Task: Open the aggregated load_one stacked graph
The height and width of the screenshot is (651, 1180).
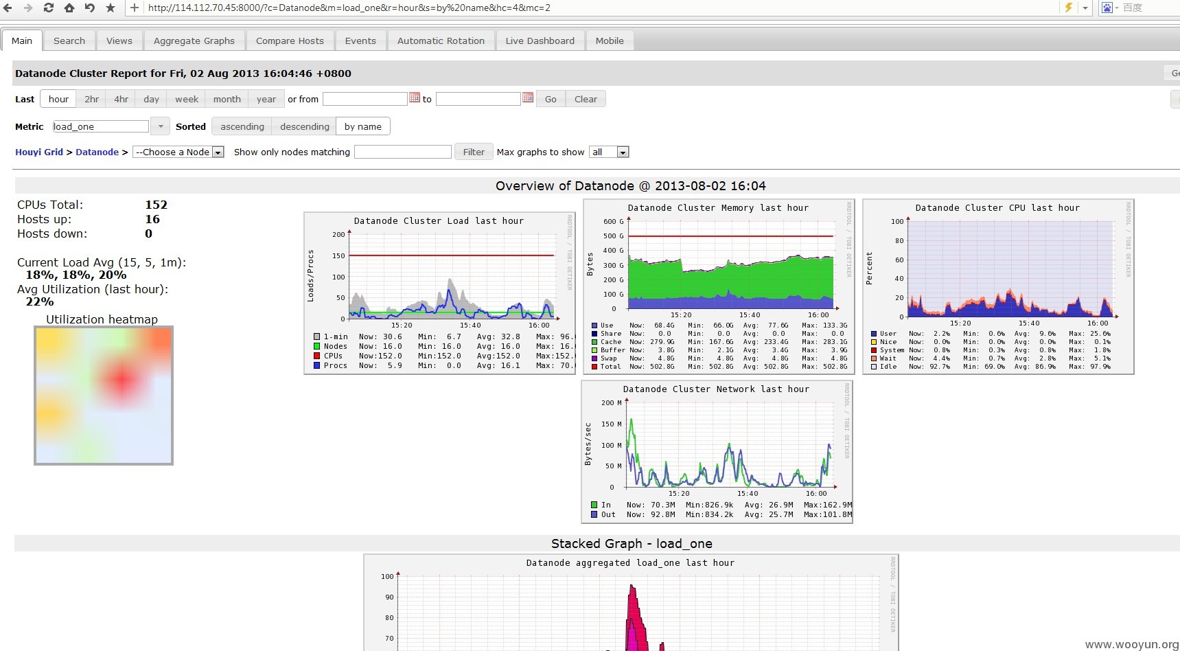Action: (x=631, y=602)
